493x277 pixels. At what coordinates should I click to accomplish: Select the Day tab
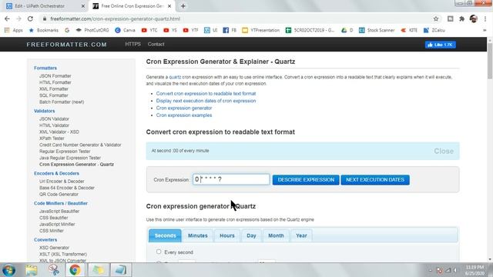point(251,235)
